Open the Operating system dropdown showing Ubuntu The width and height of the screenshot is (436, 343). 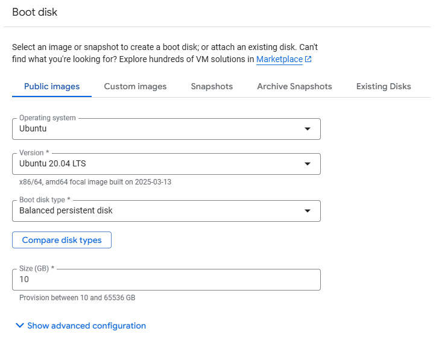166,129
